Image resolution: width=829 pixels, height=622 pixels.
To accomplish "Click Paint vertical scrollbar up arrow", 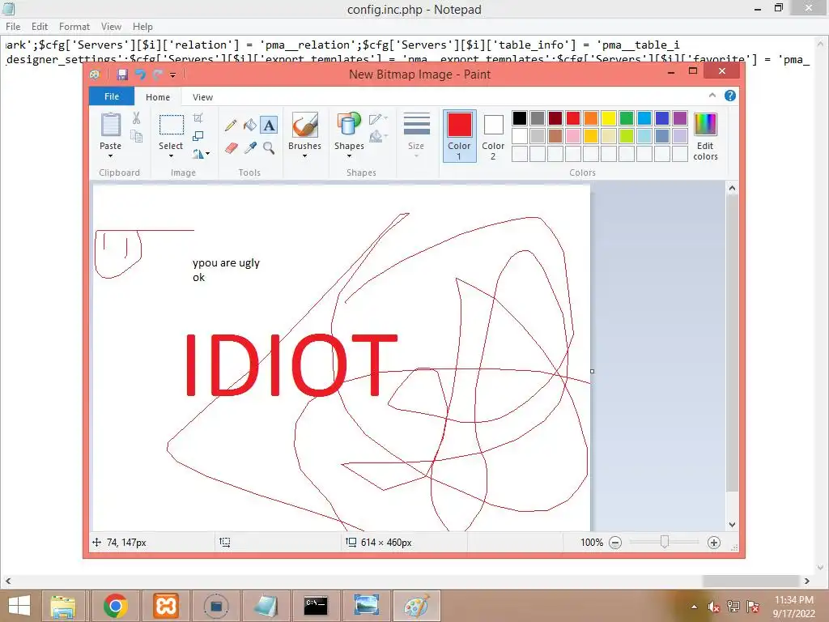I will pyautogui.click(x=732, y=188).
